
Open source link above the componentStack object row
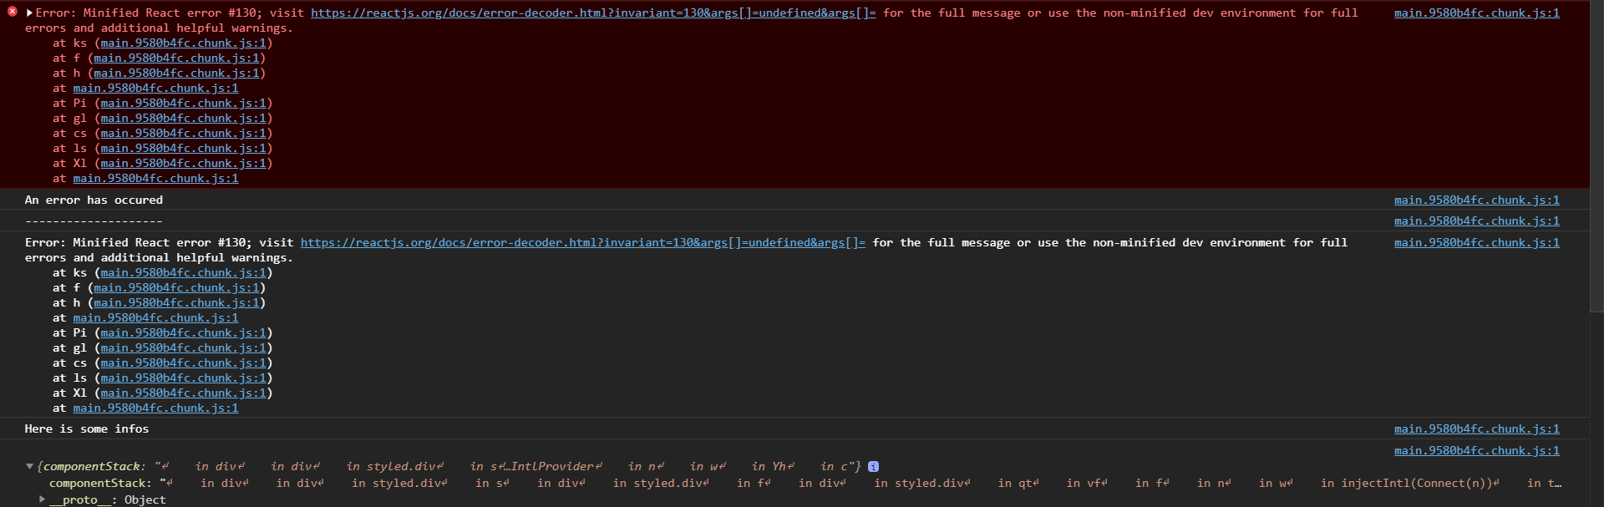tap(1476, 450)
